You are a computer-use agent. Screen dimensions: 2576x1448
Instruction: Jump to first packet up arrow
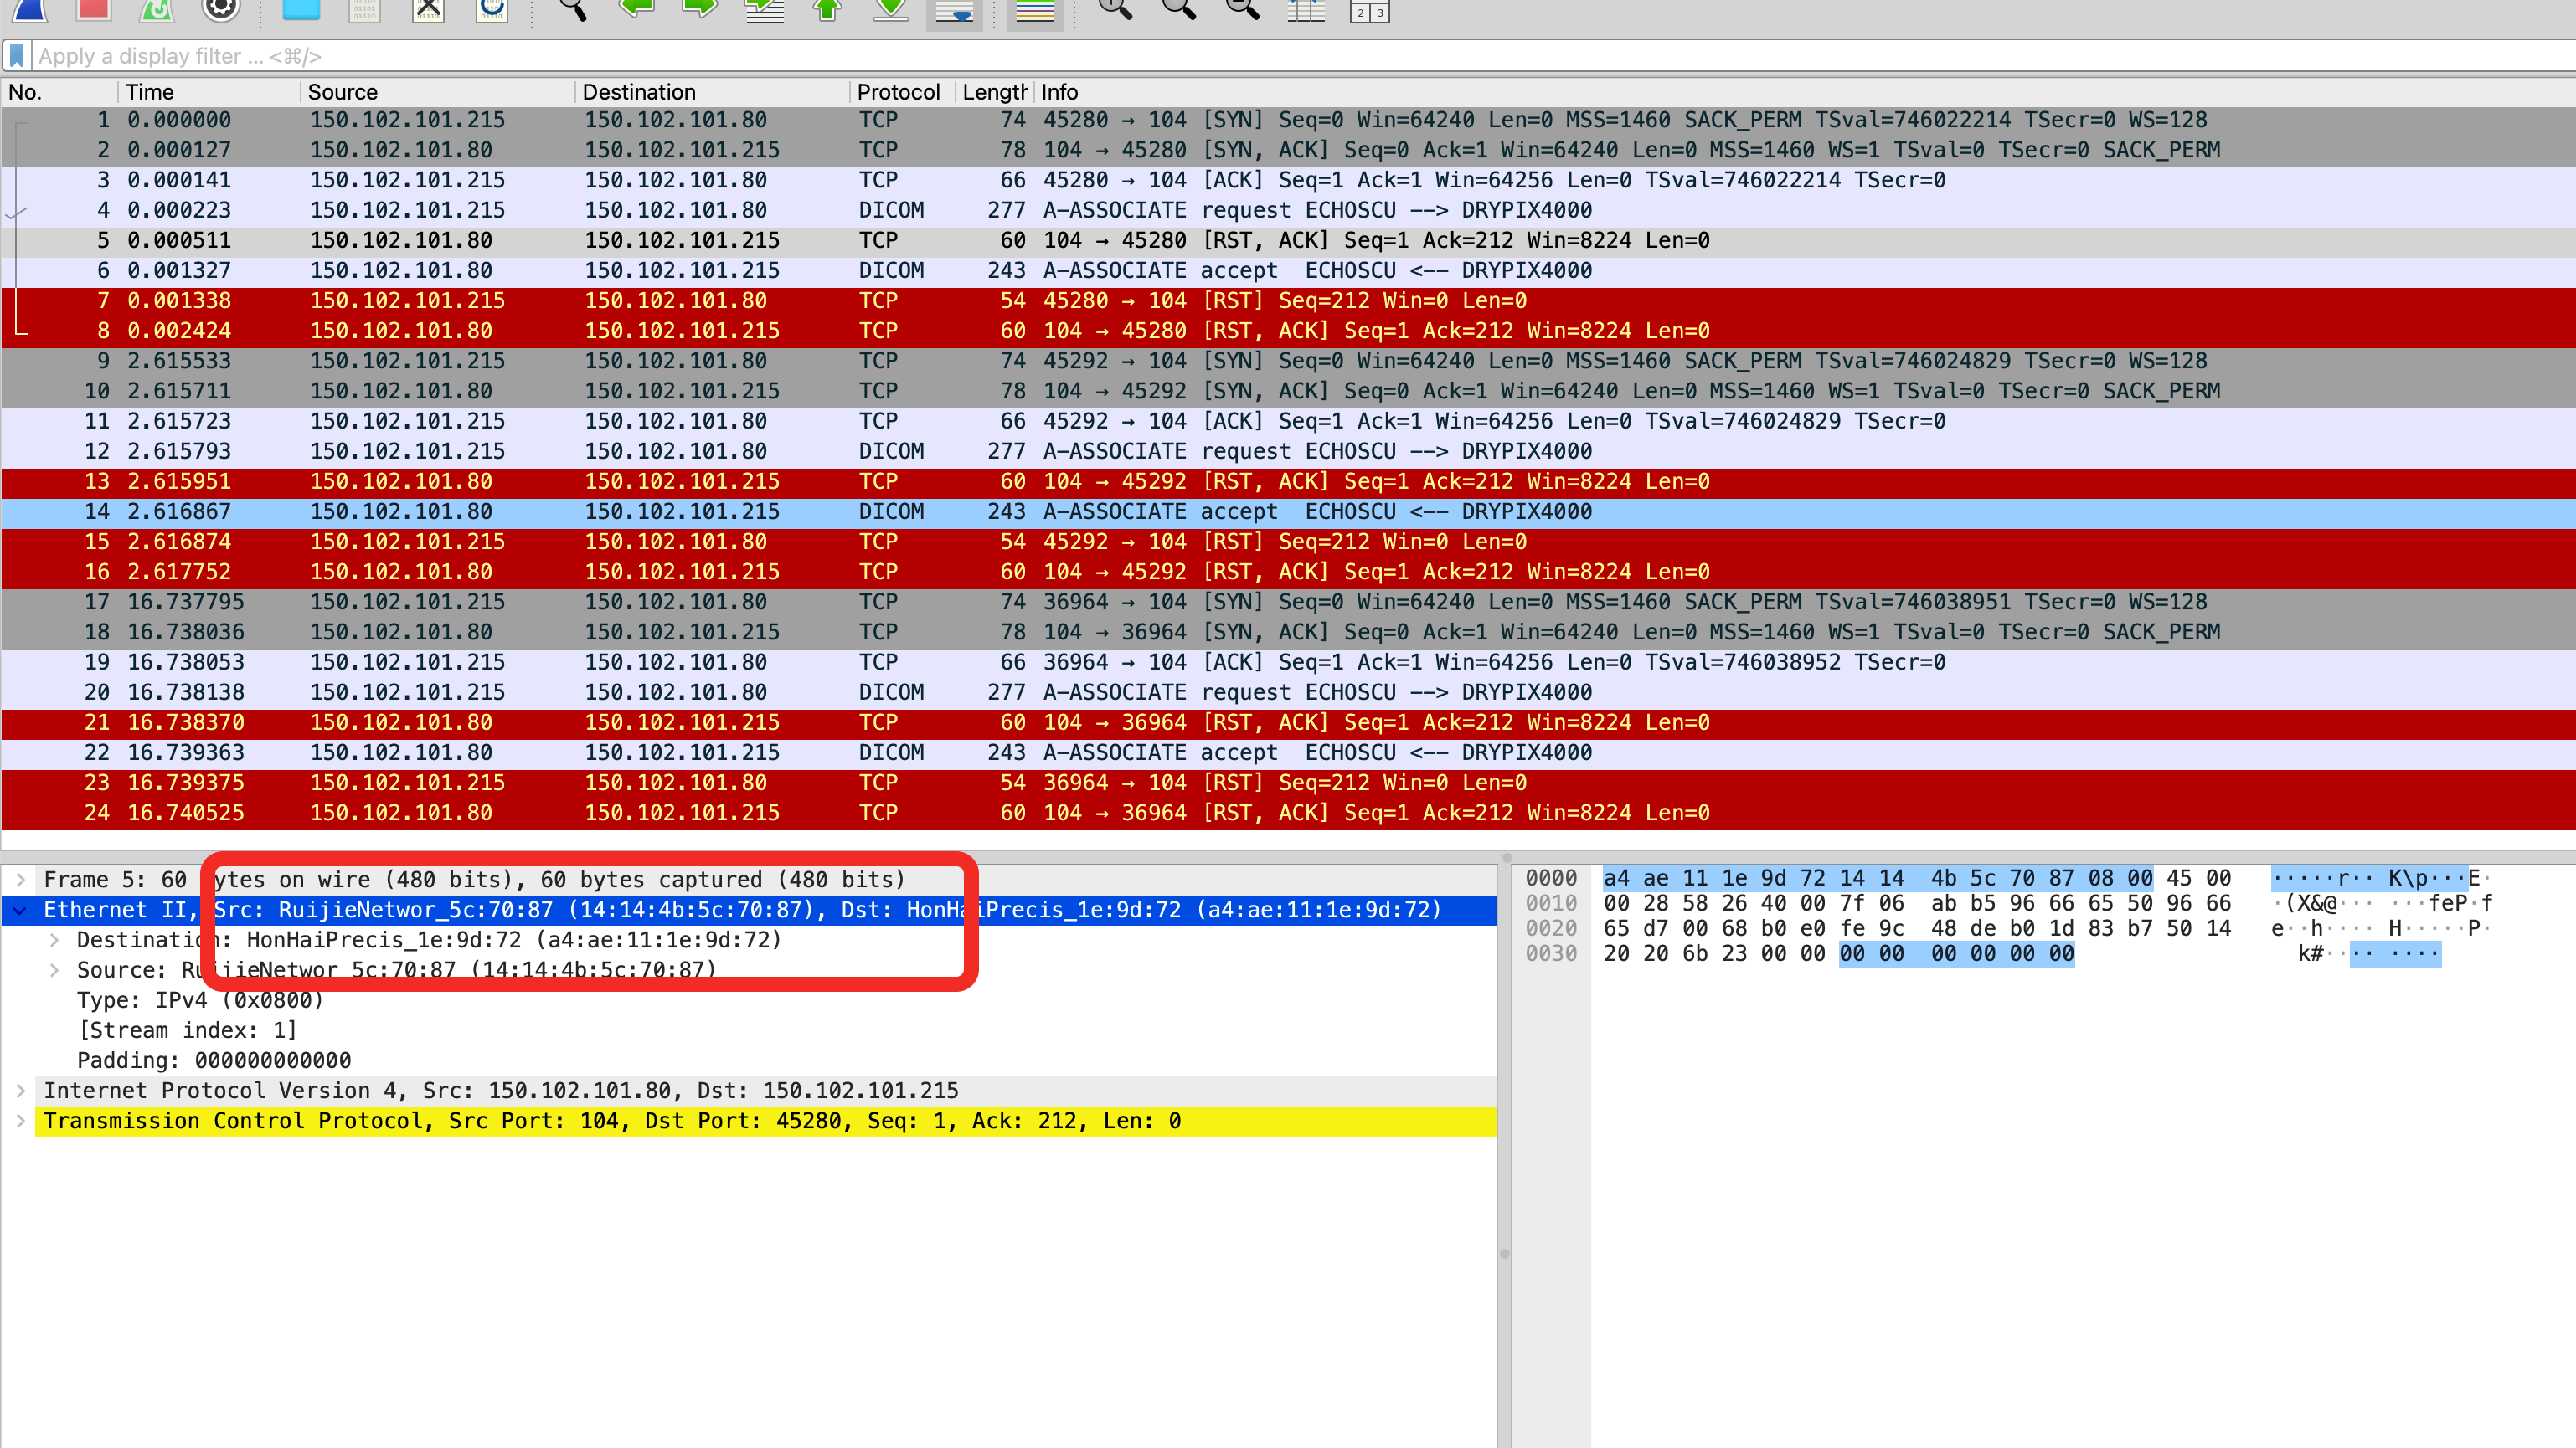point(827,9)
